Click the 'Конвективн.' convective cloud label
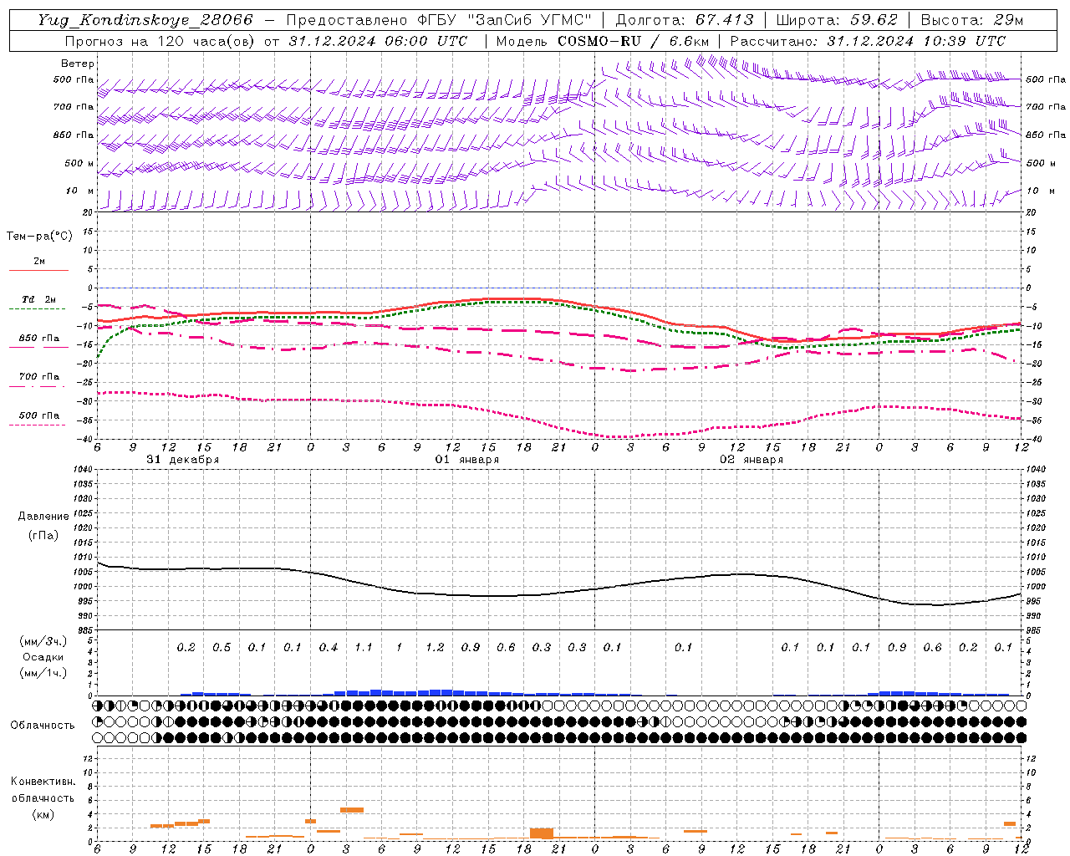 [43, 782]
